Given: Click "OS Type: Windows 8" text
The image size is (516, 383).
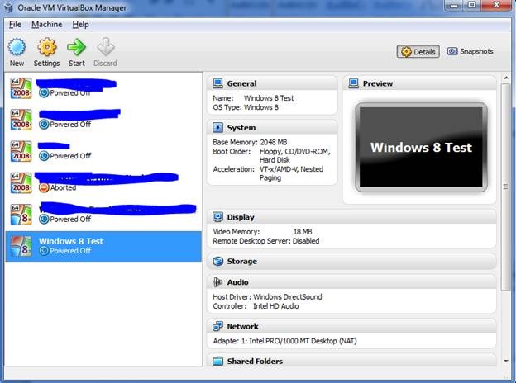Looking at the screenshot, I should [x=246, y=107].
